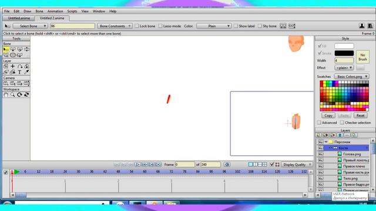This screenshot has height=211, width=376.
Task: Enable the Advanced style checkbox
Action: click(x=319, y=122)
